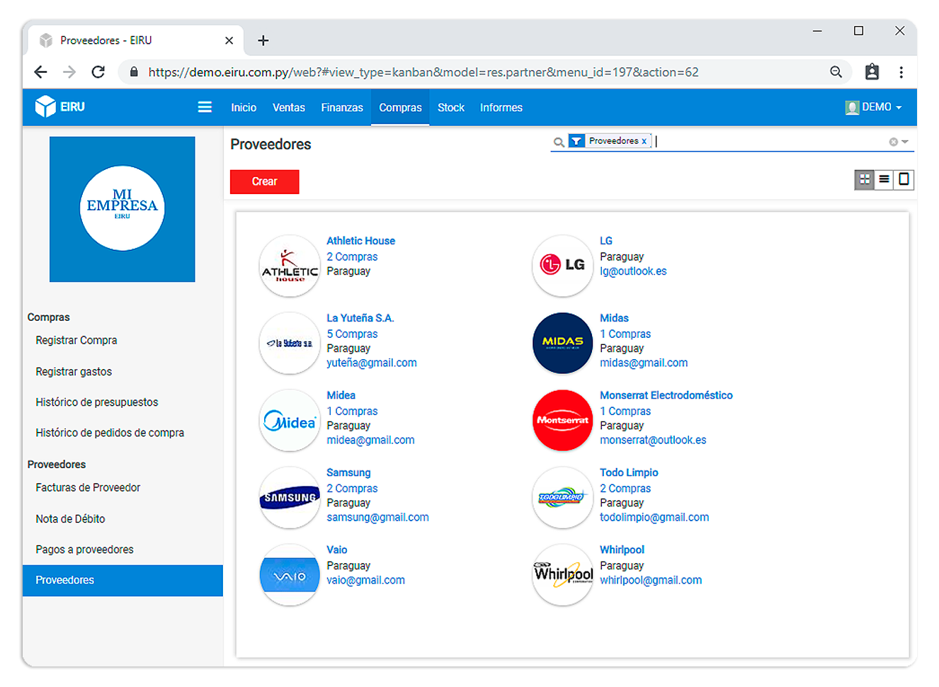
Task: Click the Vaio logo thumbnail
Action: tap(290, 574)
